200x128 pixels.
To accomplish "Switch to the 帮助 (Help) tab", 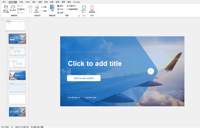I will click(69, 2).
